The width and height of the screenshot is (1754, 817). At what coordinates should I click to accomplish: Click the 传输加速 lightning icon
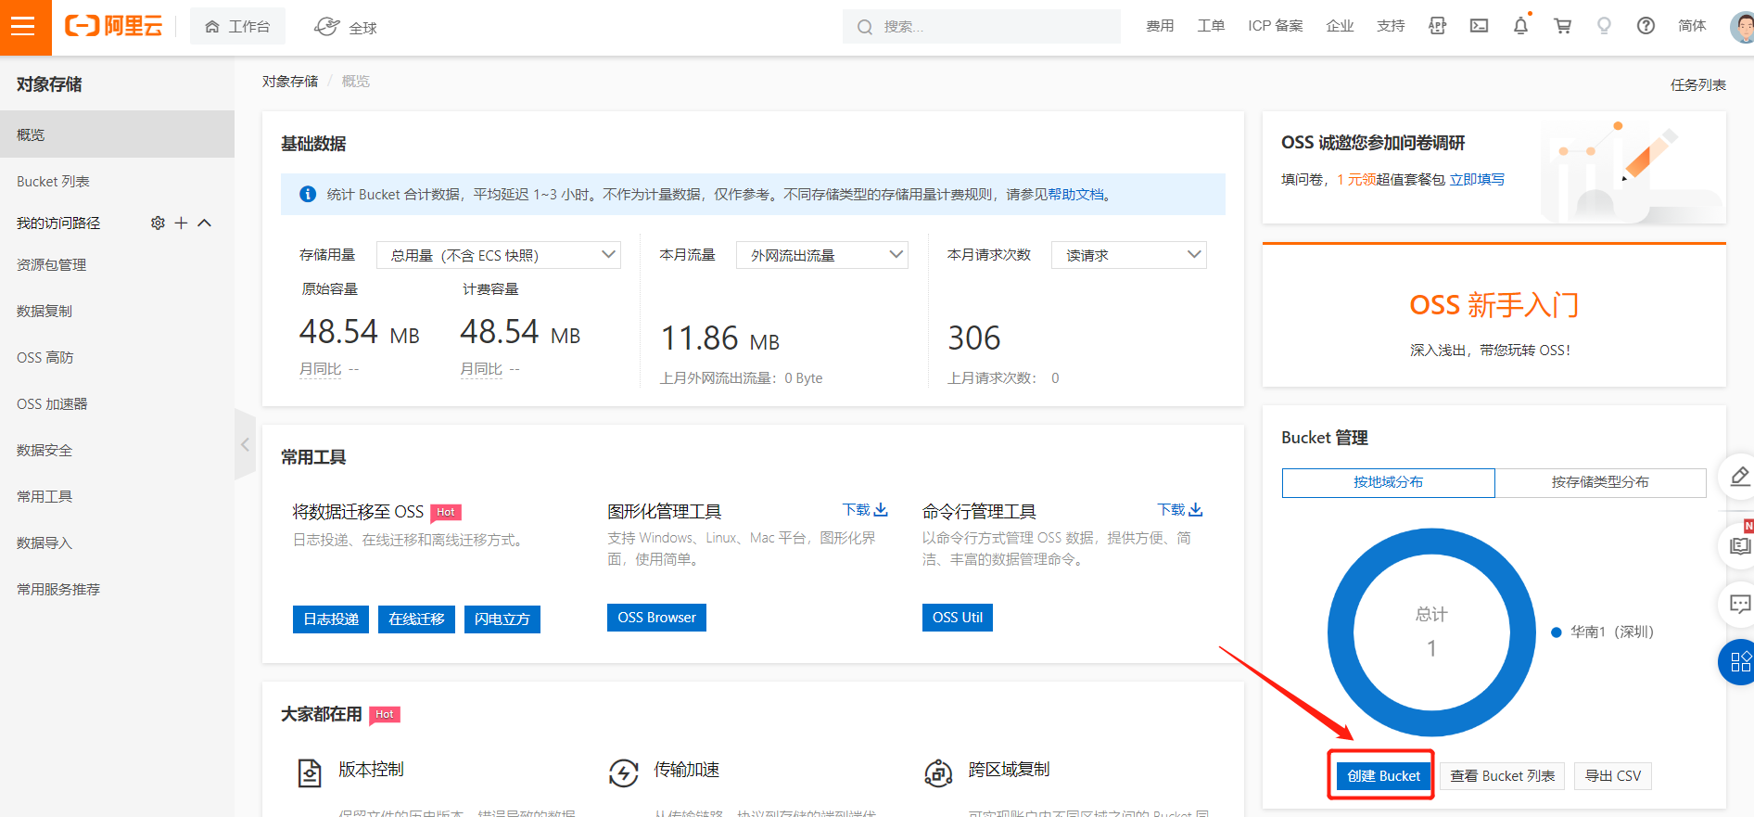tap(623, 772)
